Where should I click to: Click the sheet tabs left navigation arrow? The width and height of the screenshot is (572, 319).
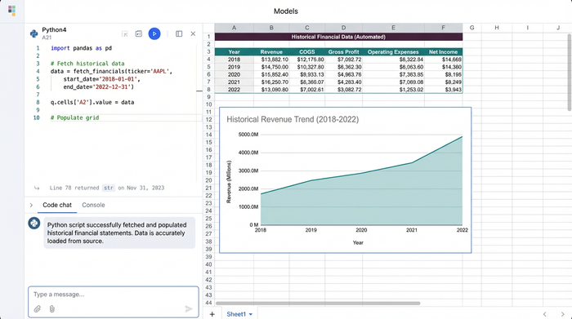click(x=545, y=314)
